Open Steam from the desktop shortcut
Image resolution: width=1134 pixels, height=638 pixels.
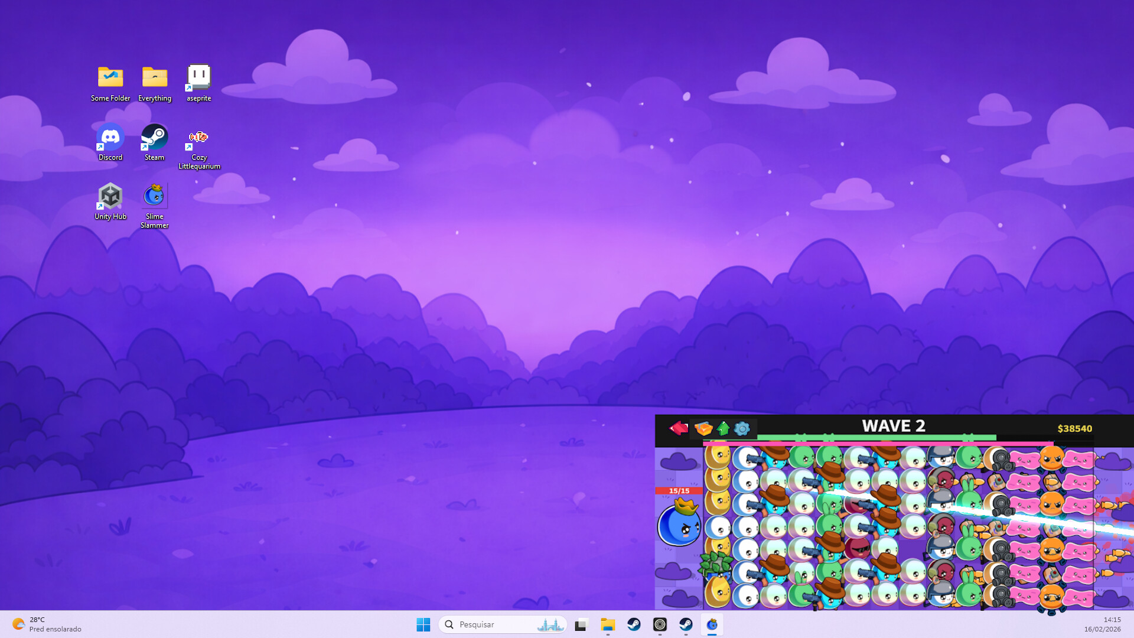pos(154,136)
